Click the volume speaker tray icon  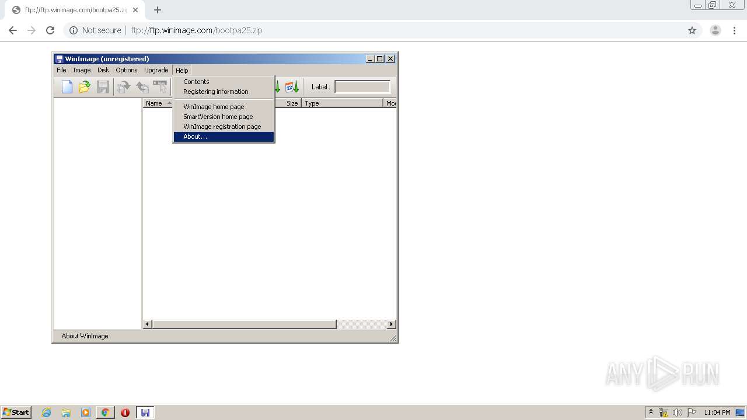coord(677,412)
